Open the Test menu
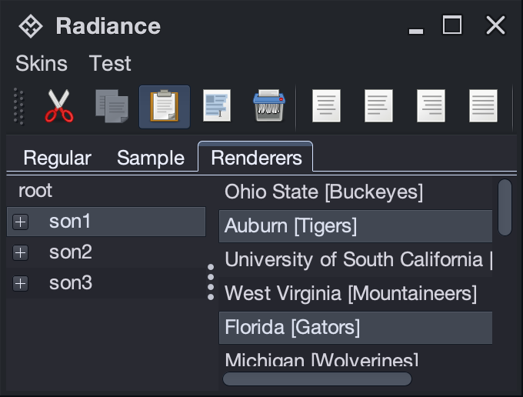Viewport: 523px width, 397px height. (x=110, y=63)
